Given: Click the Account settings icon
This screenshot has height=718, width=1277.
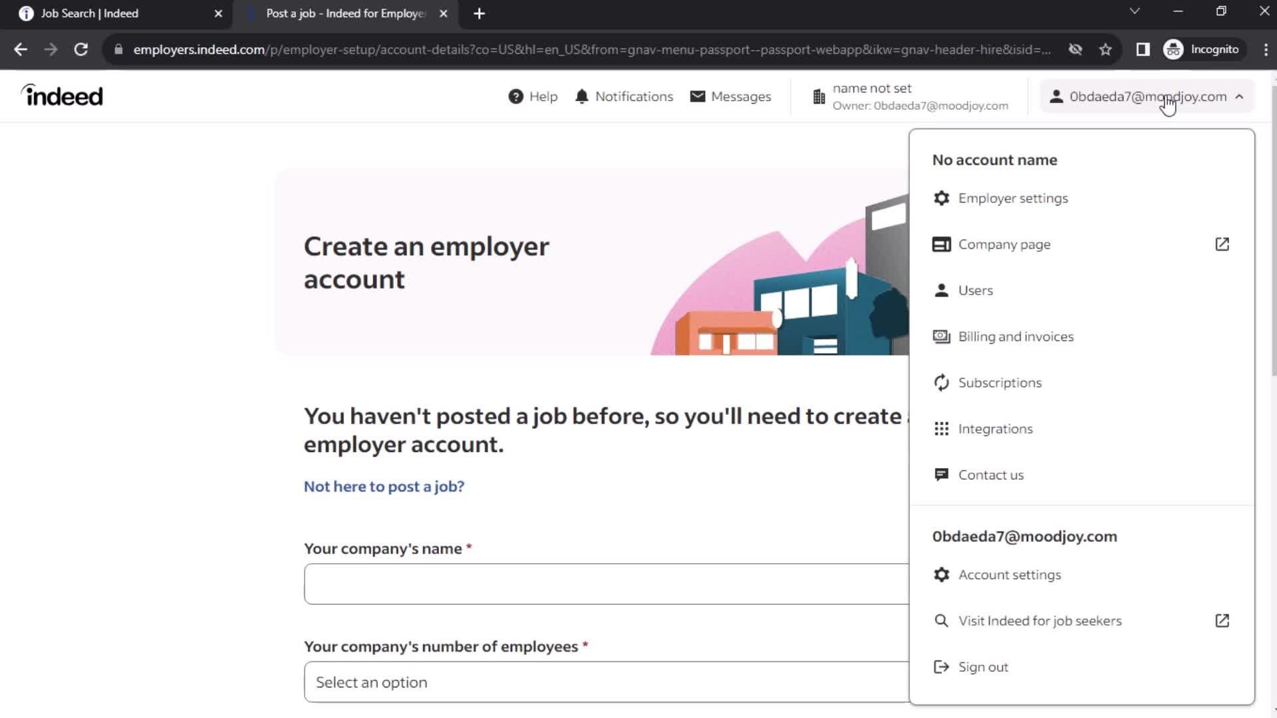Looking at the screenshot, I should pyautogui.click(x=941, y=574).
